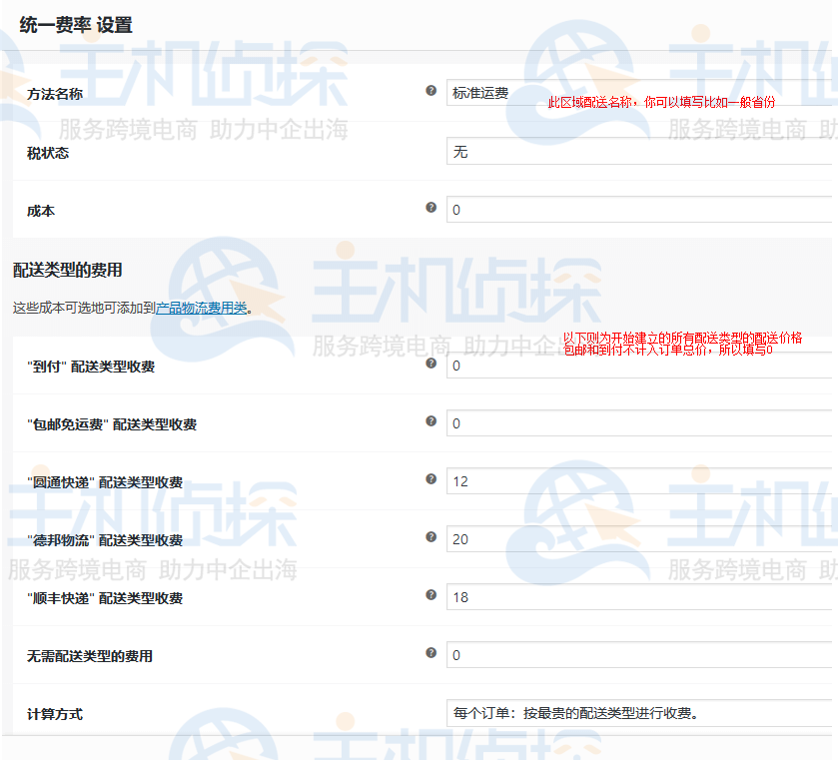
Task: Click the 统一费率 设置 heading
Action: click(76, 25)
